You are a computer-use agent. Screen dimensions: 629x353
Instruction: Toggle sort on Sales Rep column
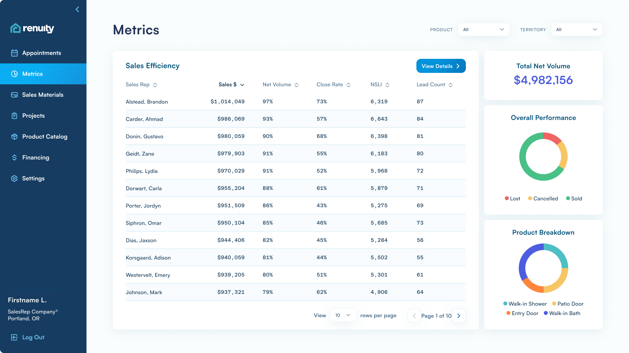155,85
